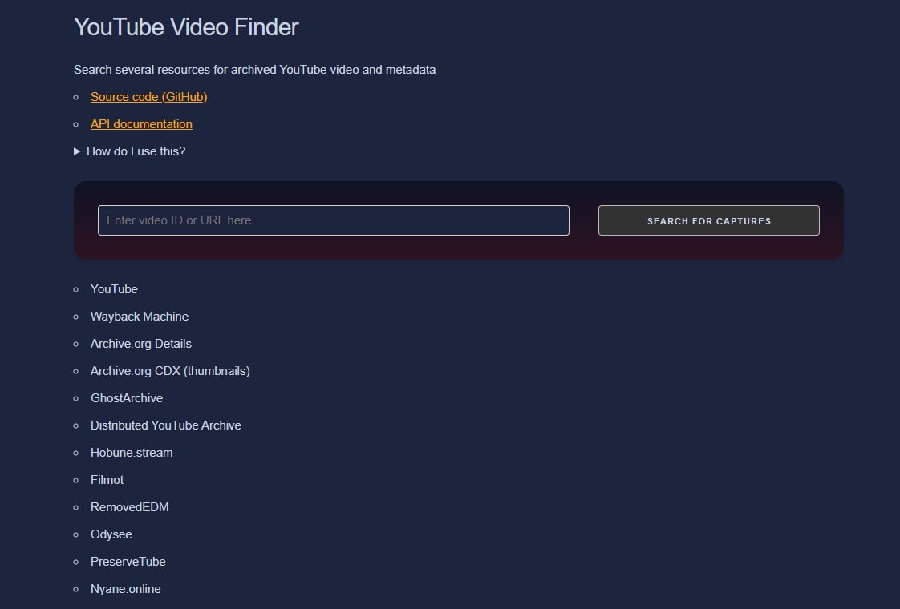Image resolution: width=900 pixels, height=609 pixels.
Task: Select the RemovedEDM list entry
Action: 130,507
